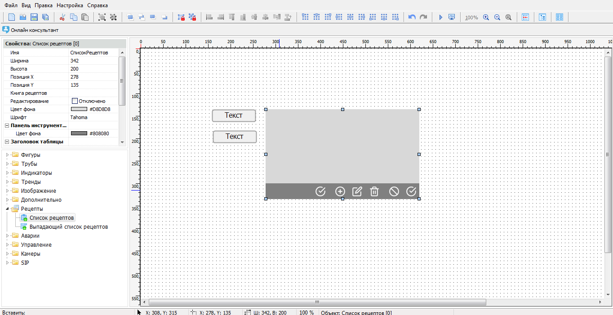Click the Undo arrow in the toolbar
Viewport: 613px width, 315px height.
click(412, 17)
